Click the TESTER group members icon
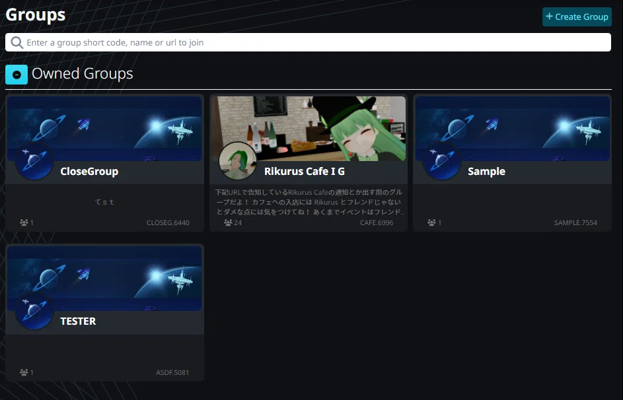Screen dimensions: 623x400 24,372
